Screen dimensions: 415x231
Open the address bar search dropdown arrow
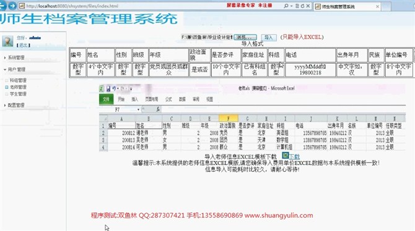coord(291,6)
